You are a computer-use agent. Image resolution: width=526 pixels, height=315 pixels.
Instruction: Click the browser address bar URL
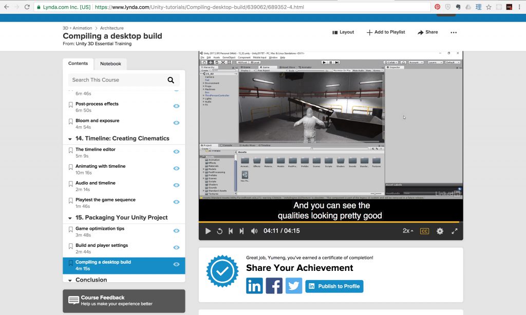(x=199, y=7)
